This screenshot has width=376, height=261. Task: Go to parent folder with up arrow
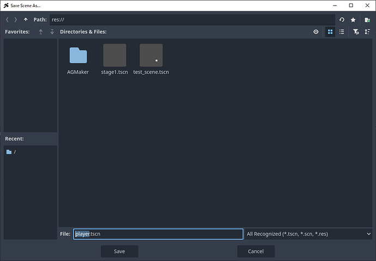coord(26,20)
